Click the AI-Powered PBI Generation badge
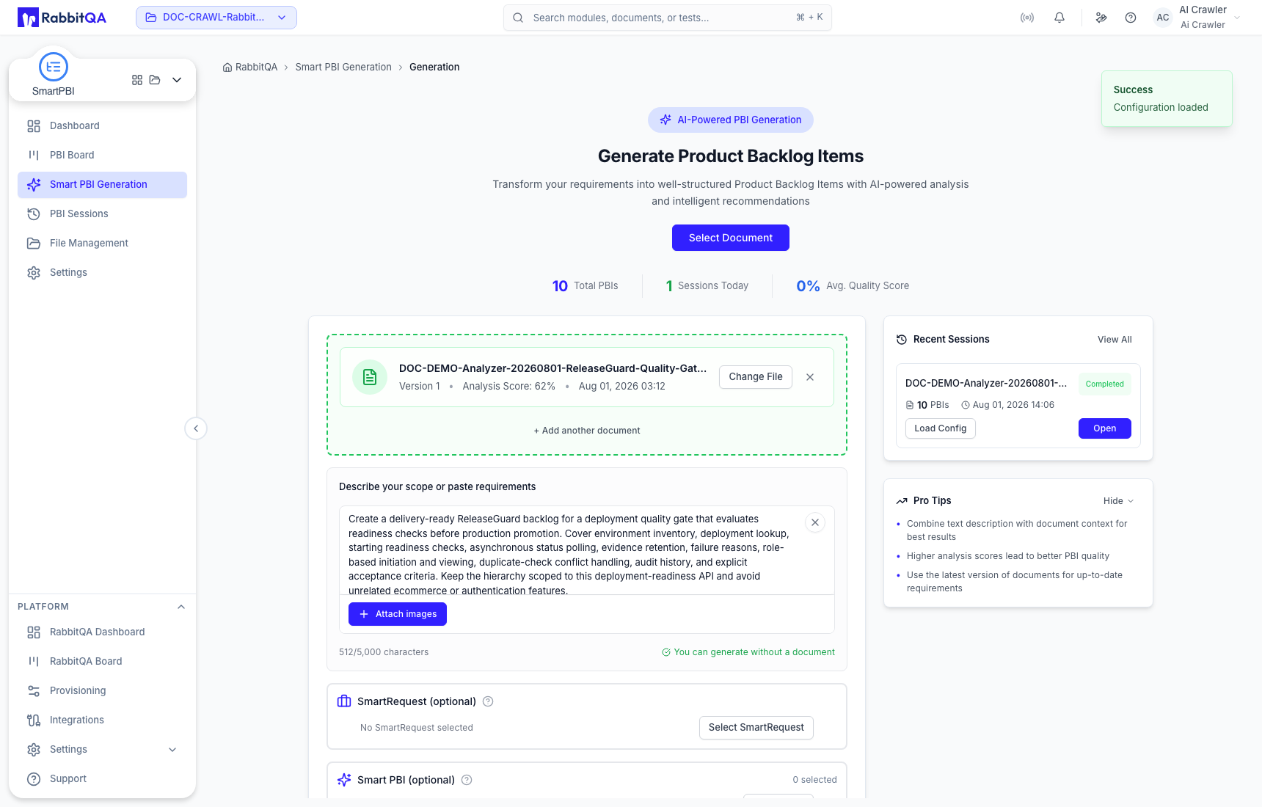 731,120
